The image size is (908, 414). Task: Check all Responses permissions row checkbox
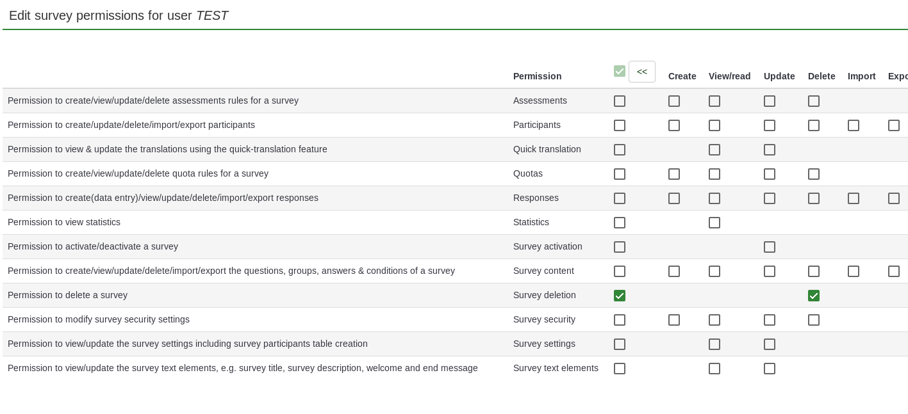[620, 198]
